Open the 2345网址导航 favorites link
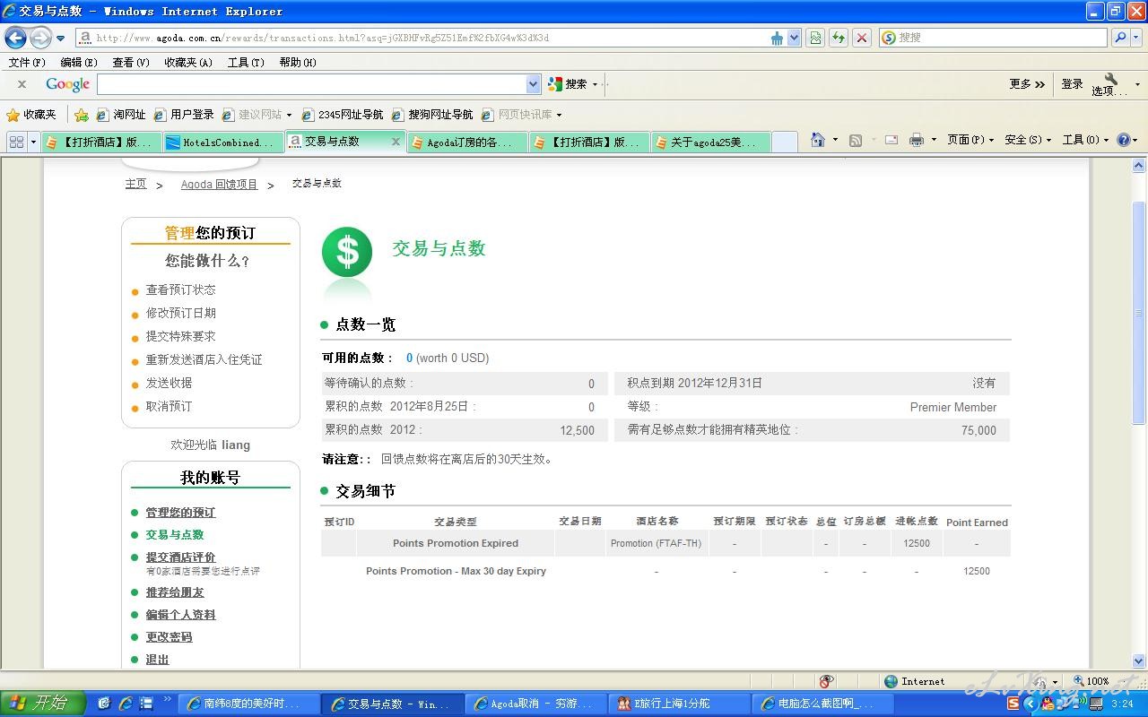1148x717 pixels. point(343,115)
